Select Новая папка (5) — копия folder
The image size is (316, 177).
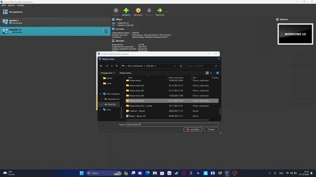[x=172, y=106]
